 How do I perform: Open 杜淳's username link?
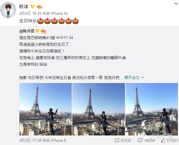[x=24, y=6]
